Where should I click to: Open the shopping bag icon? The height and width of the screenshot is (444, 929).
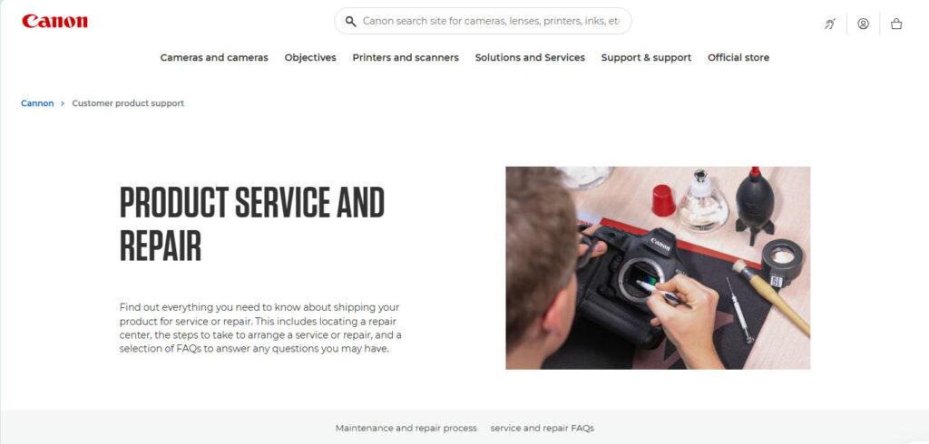(x=896, y=24)
